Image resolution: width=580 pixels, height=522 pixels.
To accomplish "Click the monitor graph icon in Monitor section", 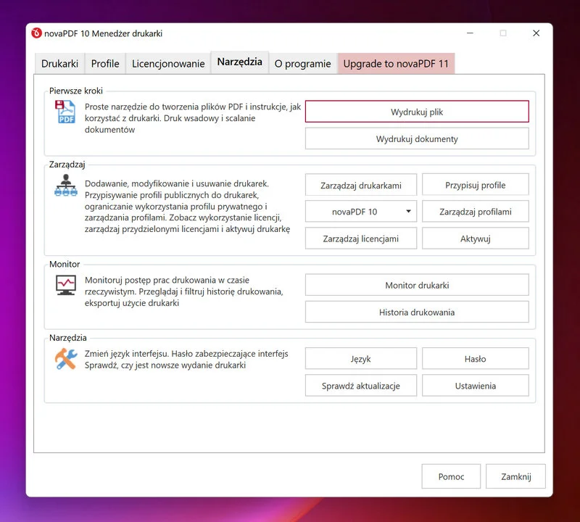I will point(66,284).
